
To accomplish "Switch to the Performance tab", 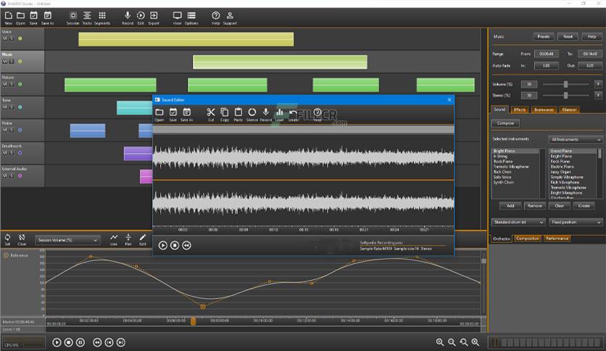I will coord(557,239).
